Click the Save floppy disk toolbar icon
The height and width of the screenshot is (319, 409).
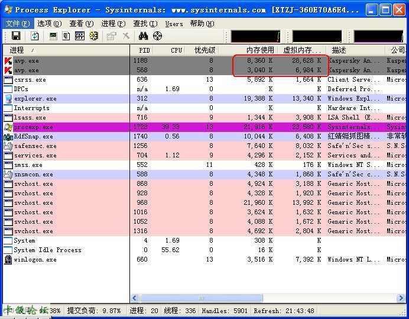point(16,36)
